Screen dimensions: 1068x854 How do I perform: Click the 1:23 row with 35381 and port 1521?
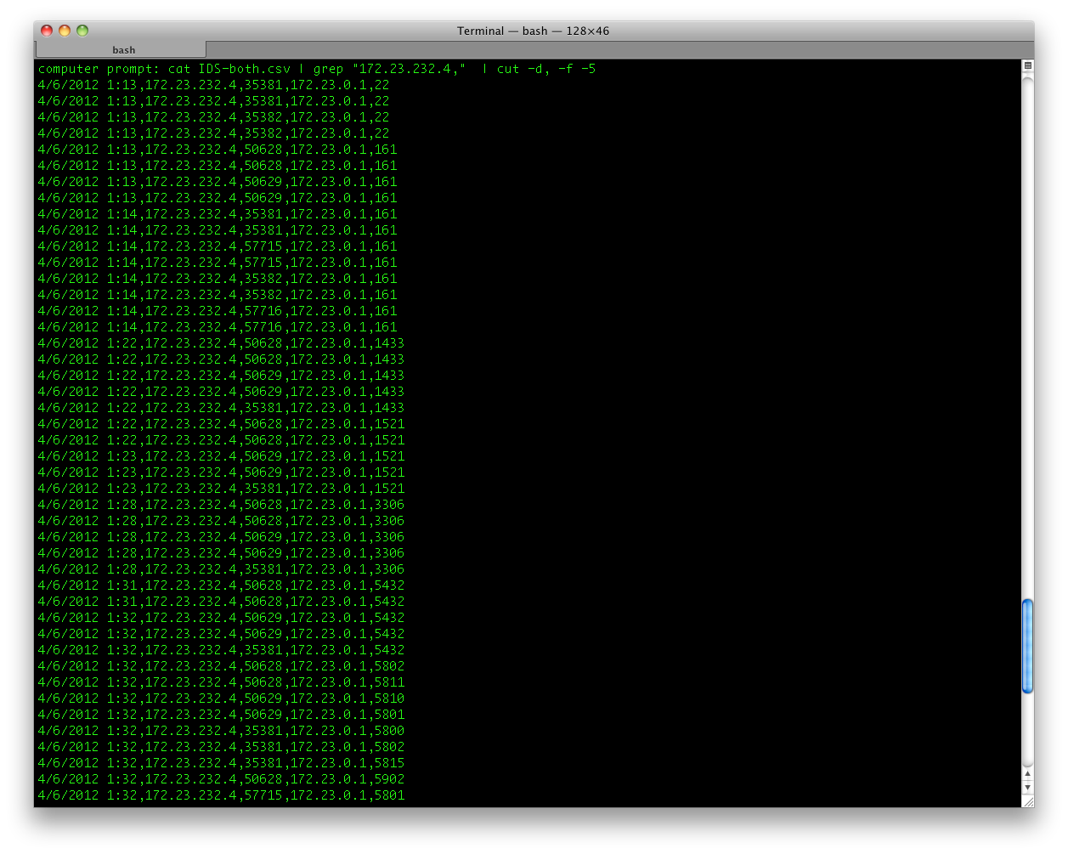(x=221, y=489)
